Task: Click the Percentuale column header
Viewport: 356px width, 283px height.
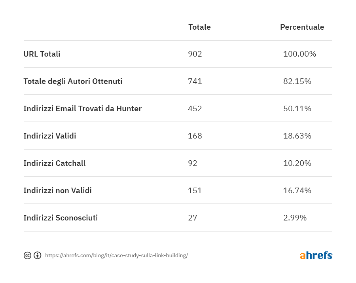Action: click(x=302, y=27)
